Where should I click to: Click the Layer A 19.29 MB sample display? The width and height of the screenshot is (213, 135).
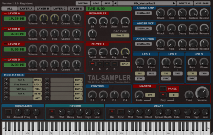click(15, 19)
